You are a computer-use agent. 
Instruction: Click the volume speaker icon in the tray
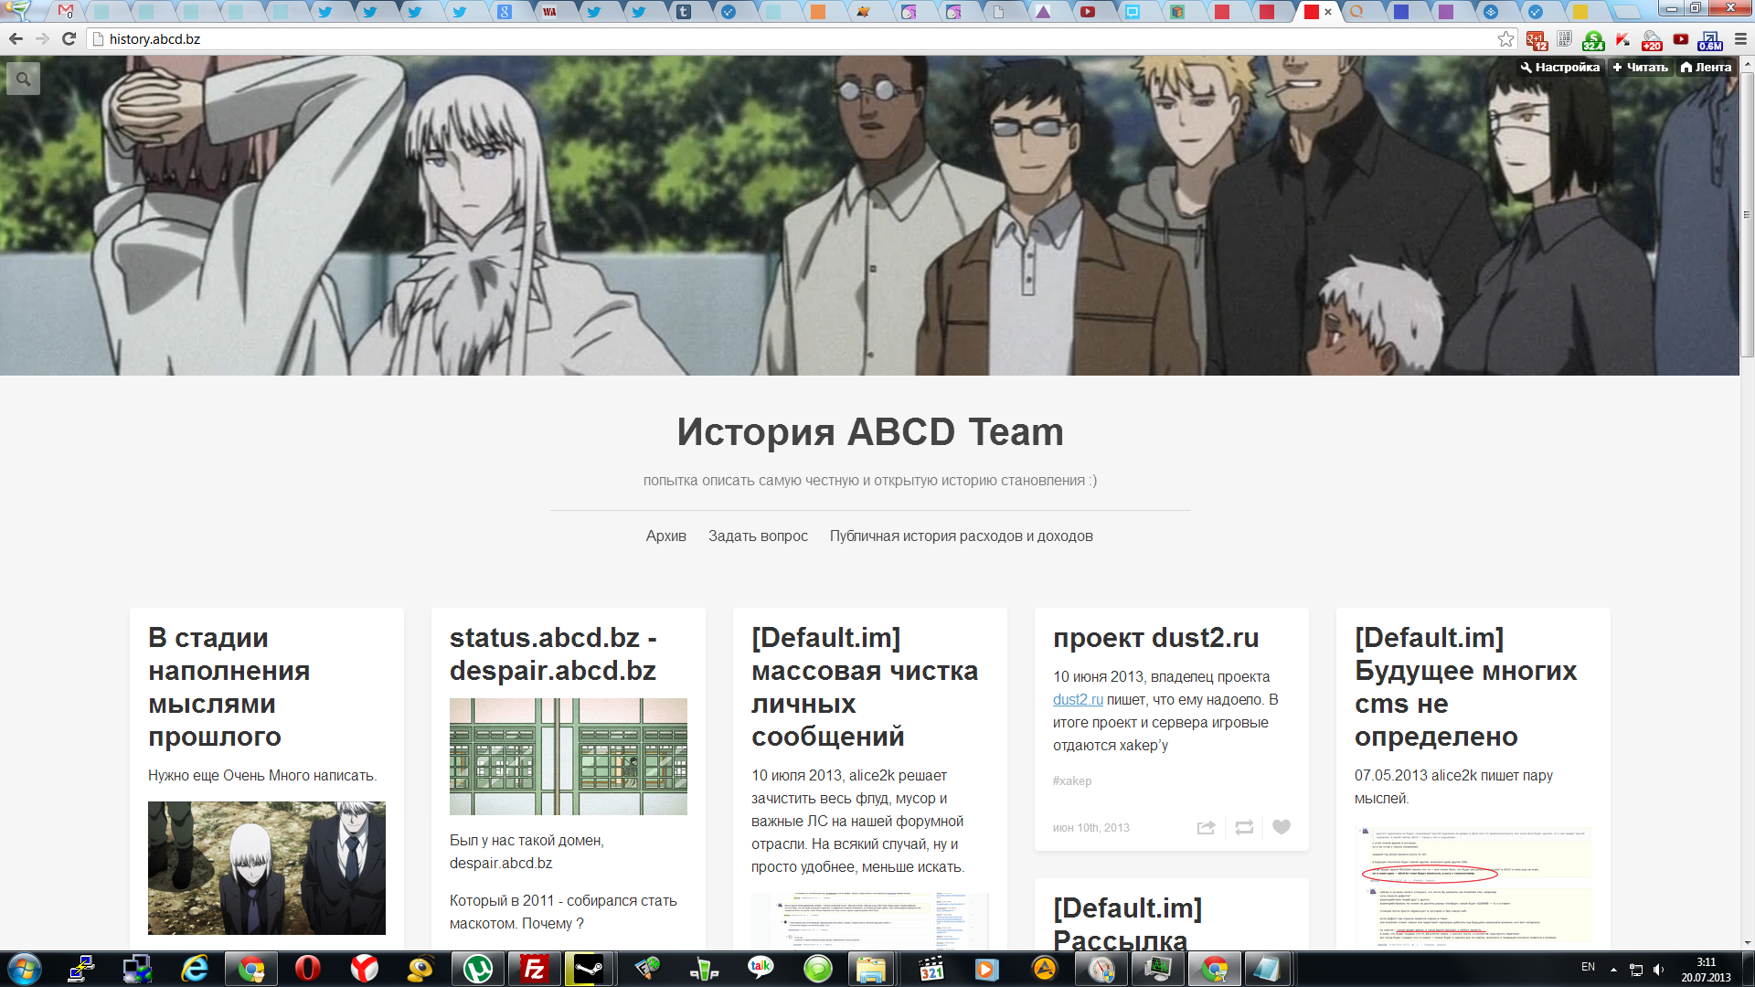[1658, 969]
